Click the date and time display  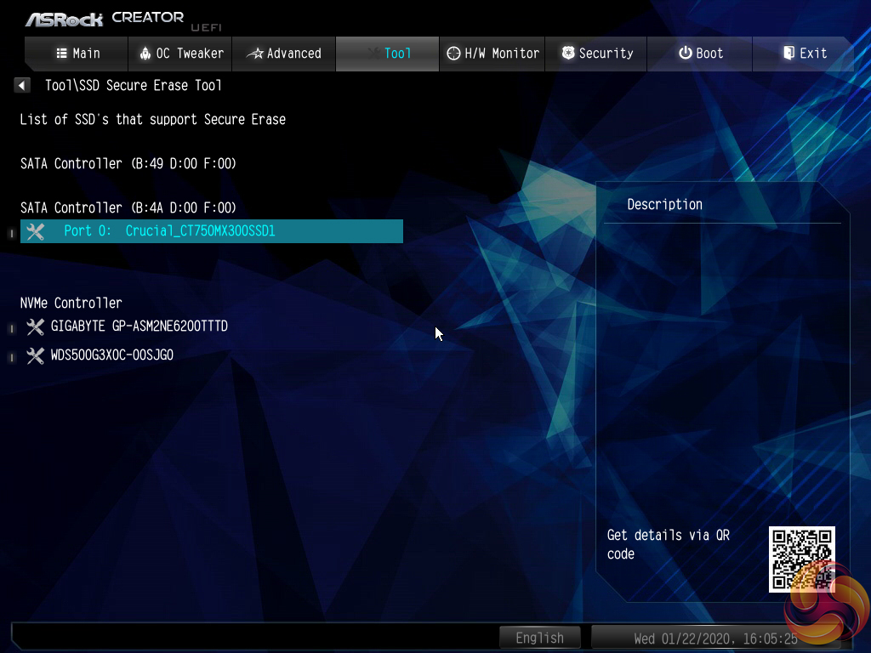[x=715, y=638]
